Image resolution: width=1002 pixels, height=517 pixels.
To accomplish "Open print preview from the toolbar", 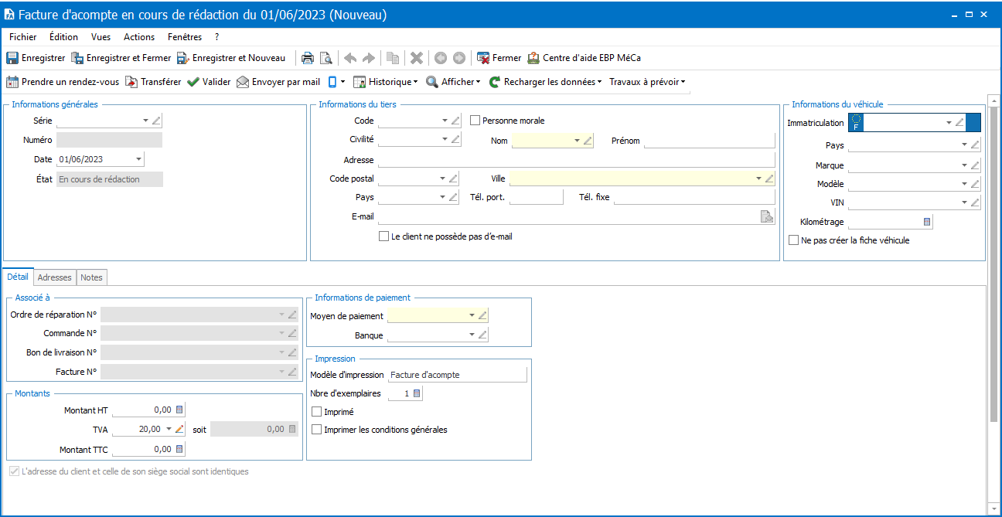I will pyautogui.click(x=326, y=58).
